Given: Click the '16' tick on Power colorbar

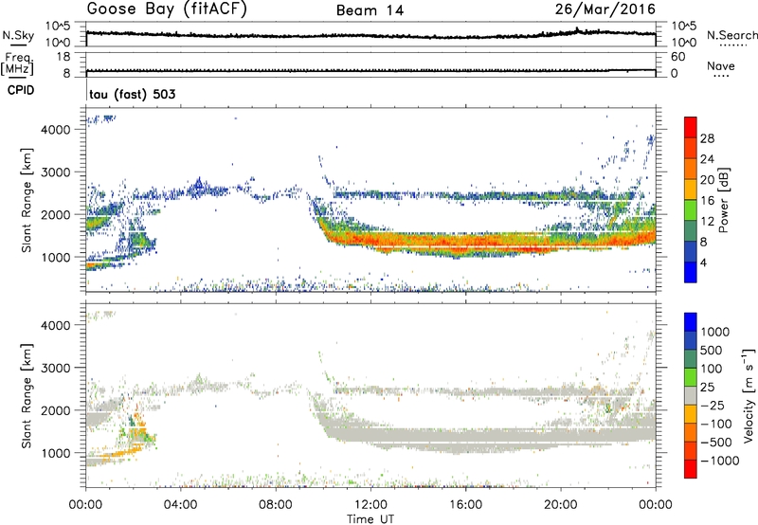Looking at the screenshot, I should coord(707,201).
